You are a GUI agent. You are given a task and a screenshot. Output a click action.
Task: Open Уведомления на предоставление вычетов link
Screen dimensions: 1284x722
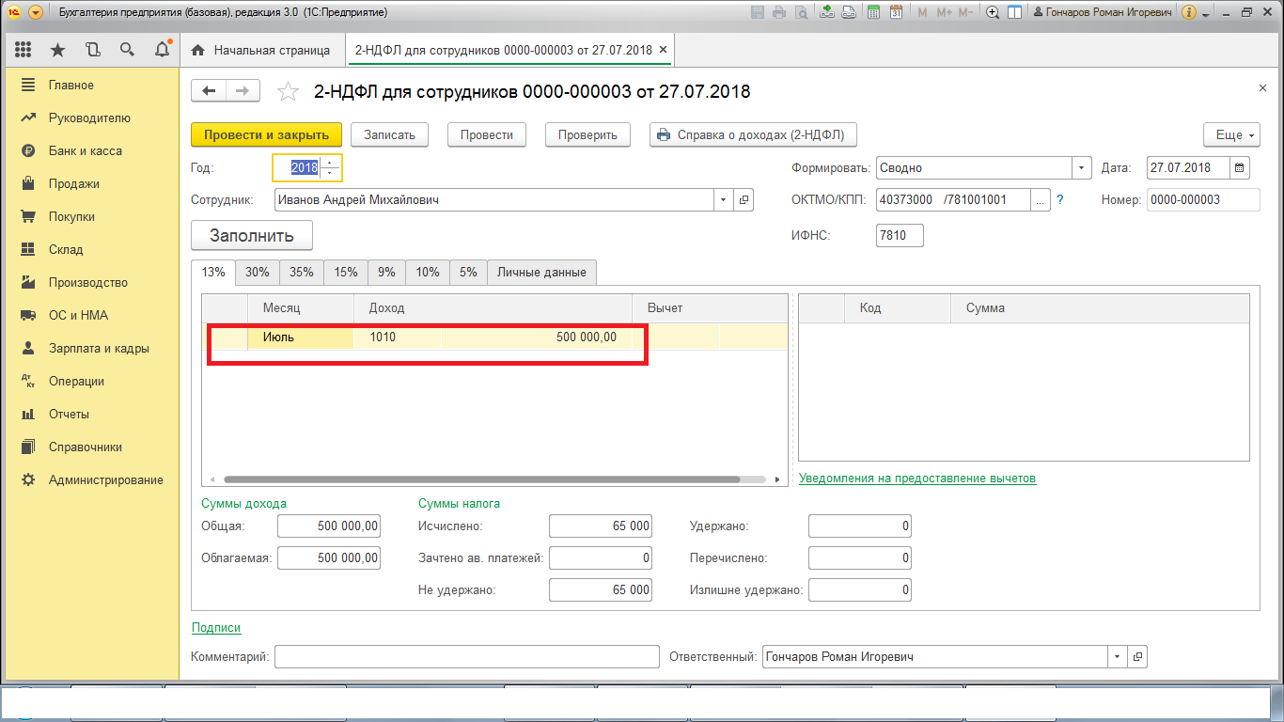pyautogui.click(x=916, y=478)
